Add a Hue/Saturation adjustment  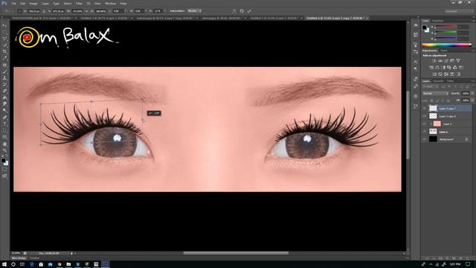click(x=431, y=68)
